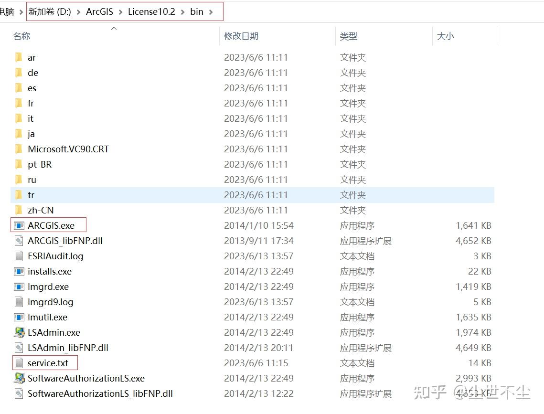Image resolution: width=544 pixels, height=414 pixels.
Task: Select the zh-CN folder name
Action: coord(41,210)
